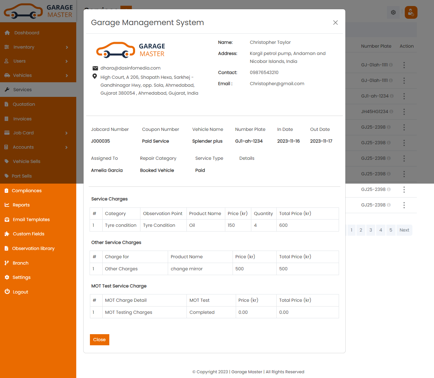This screenshot has height=378, width=434.
Task: Click the Dashboard home icon in sidebar
Action: [7, 33]
